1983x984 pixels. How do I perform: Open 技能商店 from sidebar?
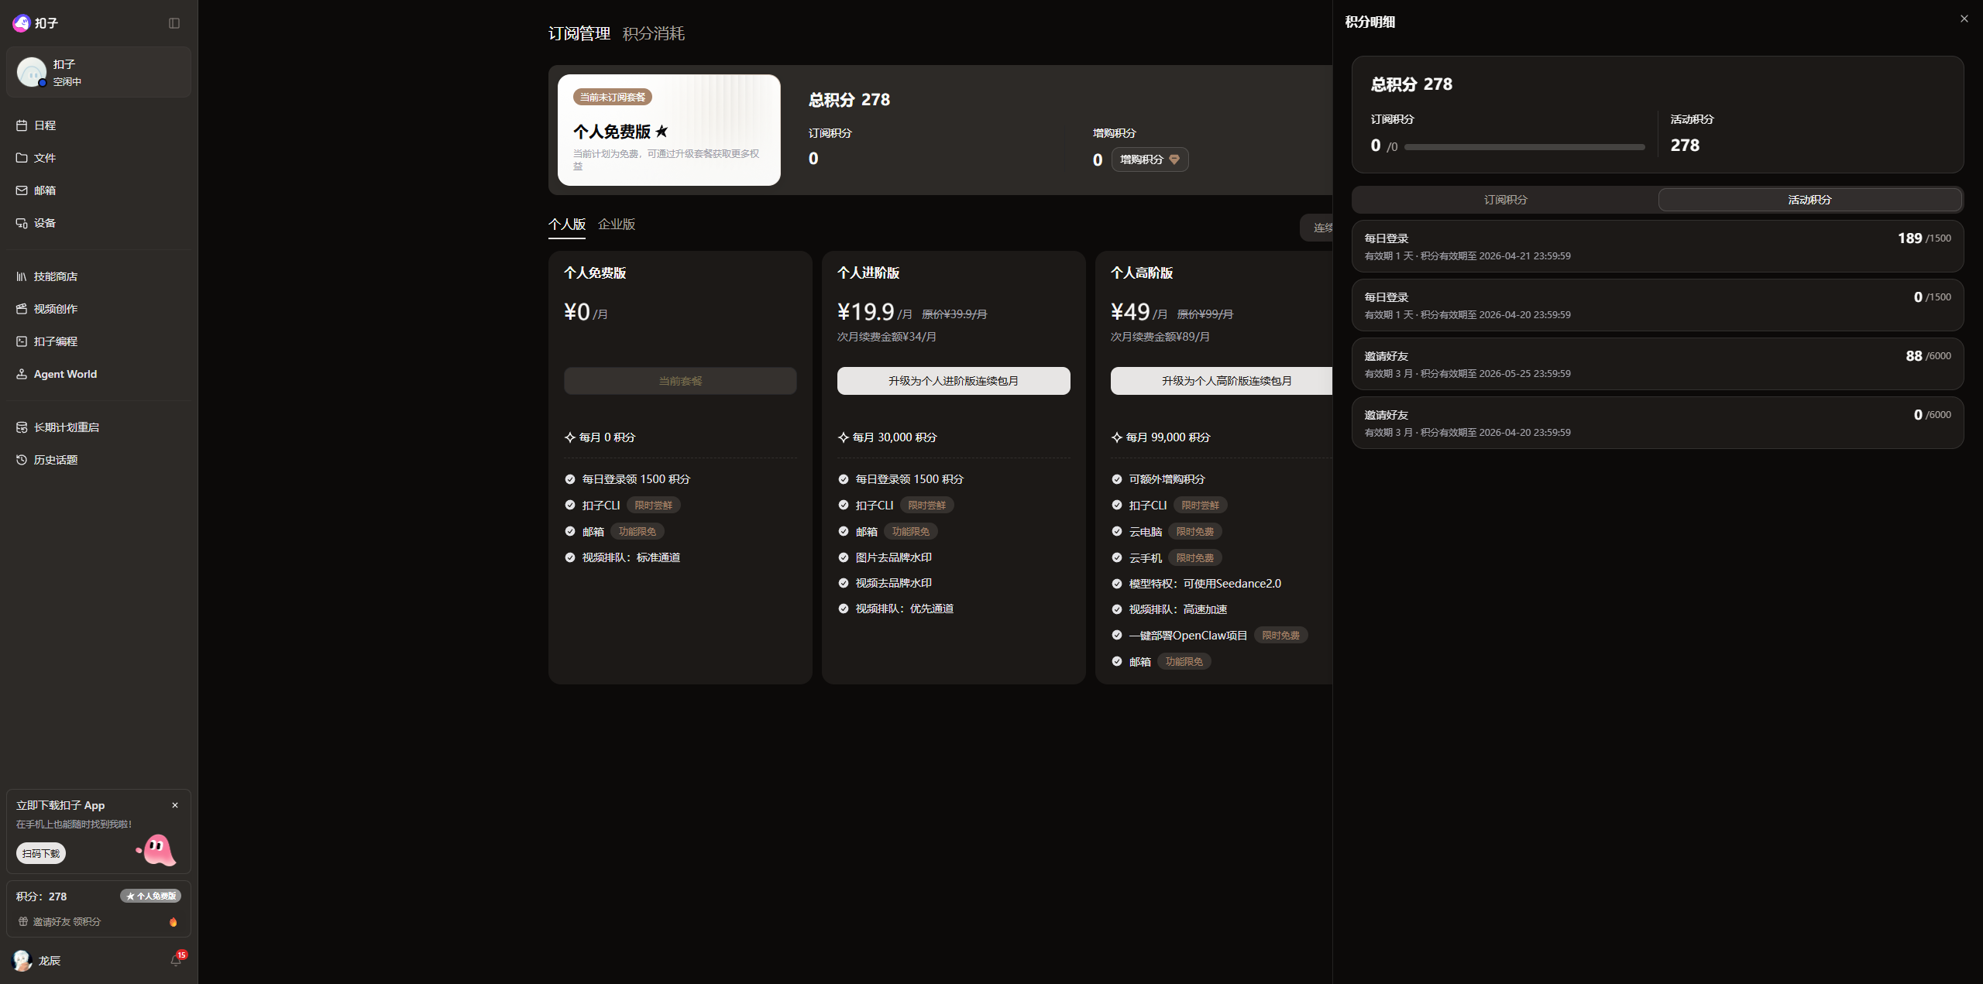point(55,276)
